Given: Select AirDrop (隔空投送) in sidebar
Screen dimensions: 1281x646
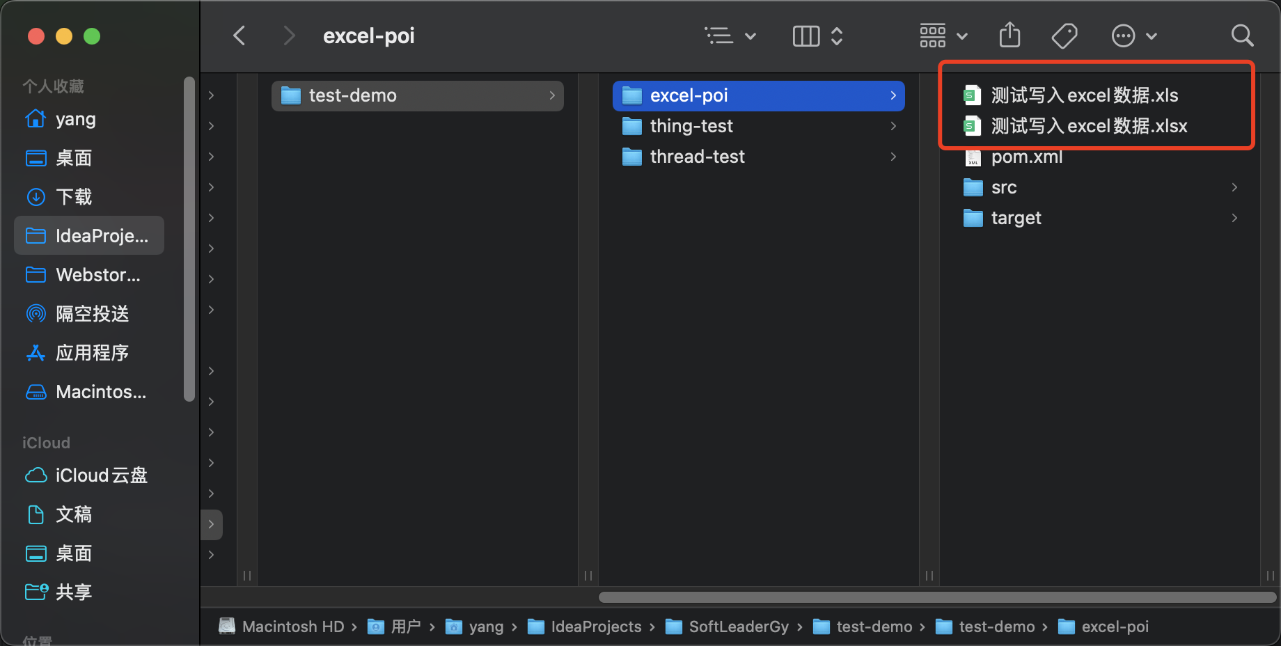Looking at the screenshot, I should (92, 314).
